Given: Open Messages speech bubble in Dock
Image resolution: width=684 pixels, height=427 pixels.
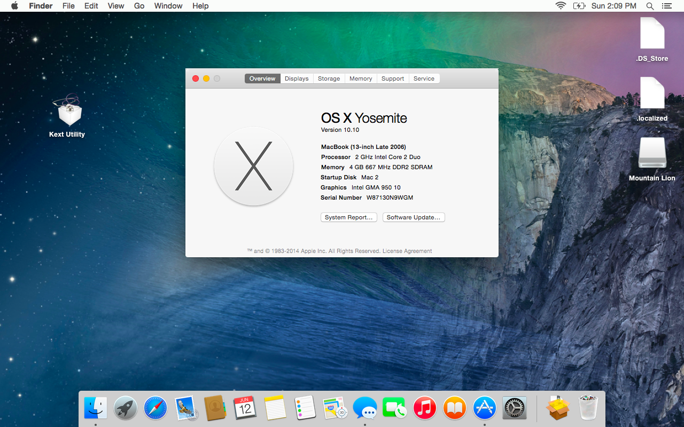Looking at the screenshot, I should (365, 408).
